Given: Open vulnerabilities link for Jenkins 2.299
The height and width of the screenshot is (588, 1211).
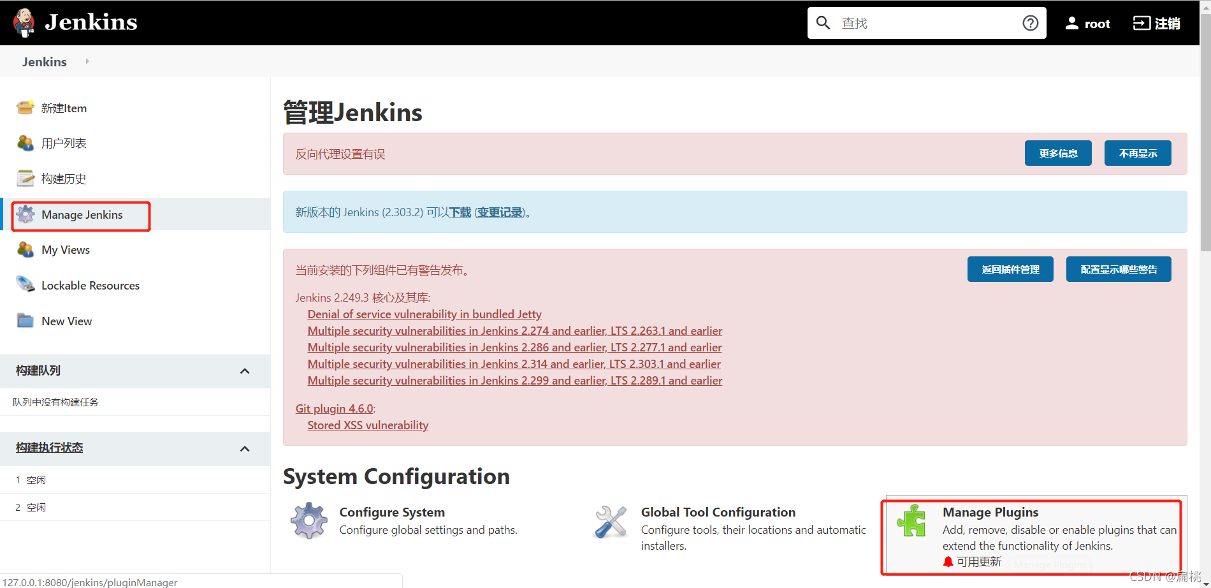Looking at the screenshot, I should click(x=515, y=381).
